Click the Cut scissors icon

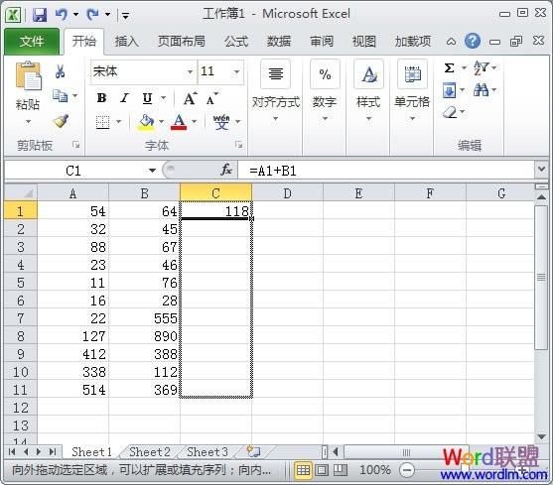pyautogui.click(x=61, y=71)
